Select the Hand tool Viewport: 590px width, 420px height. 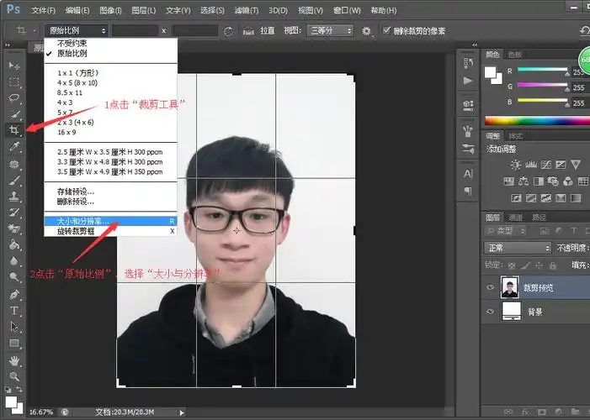point(14,360)
